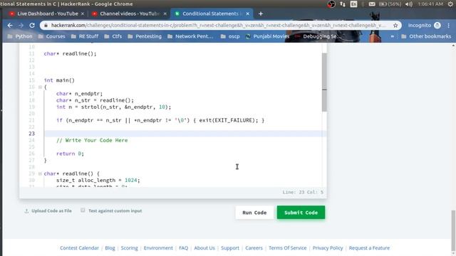The image size is (456, 256).
Task: Show more bookmarks with the chevron
Action: click(393, 36)
